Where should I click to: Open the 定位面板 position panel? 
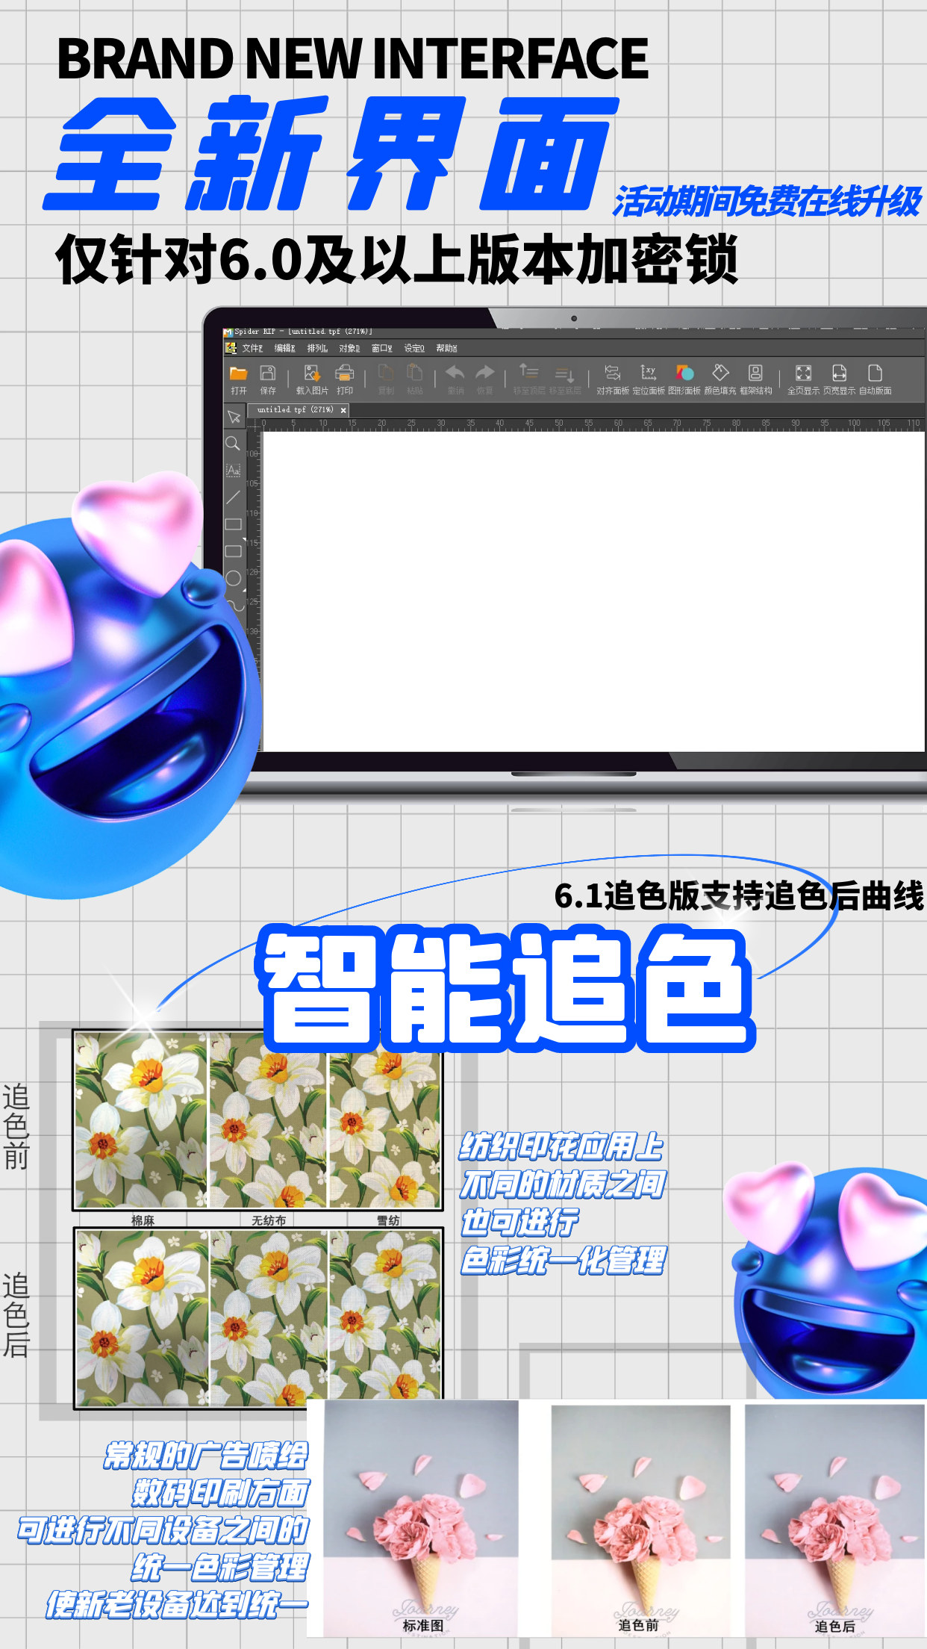pos(648,373)
